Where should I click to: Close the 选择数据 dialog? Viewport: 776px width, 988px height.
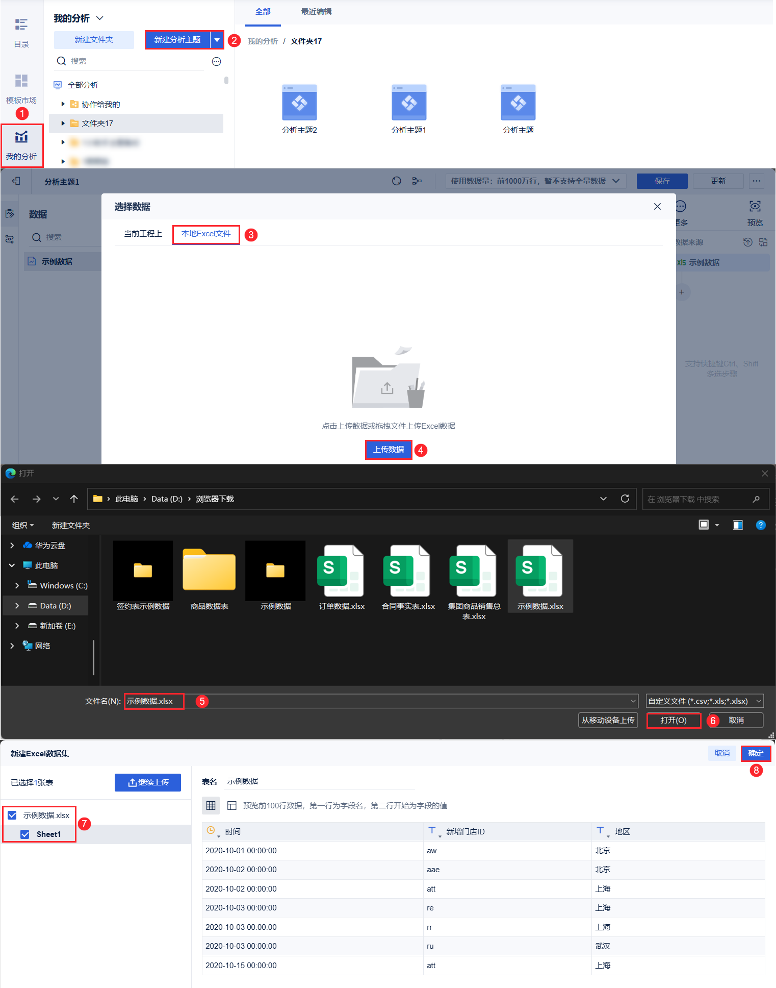tap(657, 206)
